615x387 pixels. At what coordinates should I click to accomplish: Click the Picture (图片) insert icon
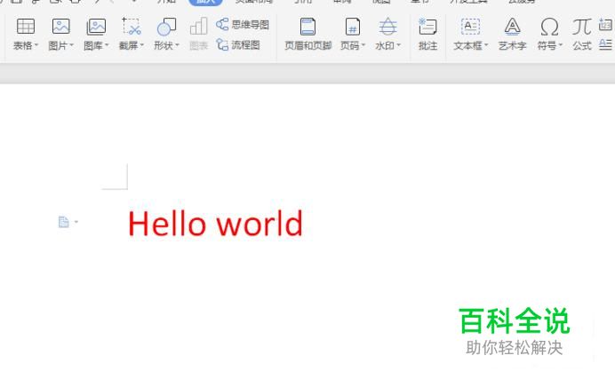click(x=60, y=27)
